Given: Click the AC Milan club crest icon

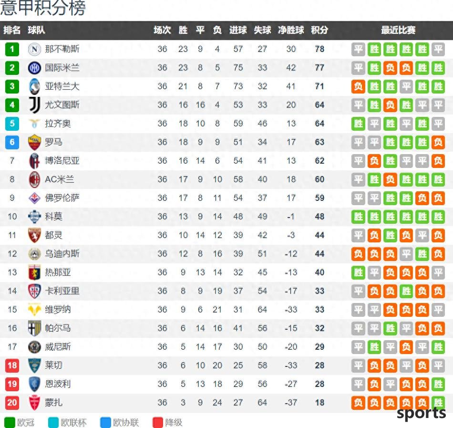Looking at the screenshot, I should pyautogui.click(x=34, y=179).
